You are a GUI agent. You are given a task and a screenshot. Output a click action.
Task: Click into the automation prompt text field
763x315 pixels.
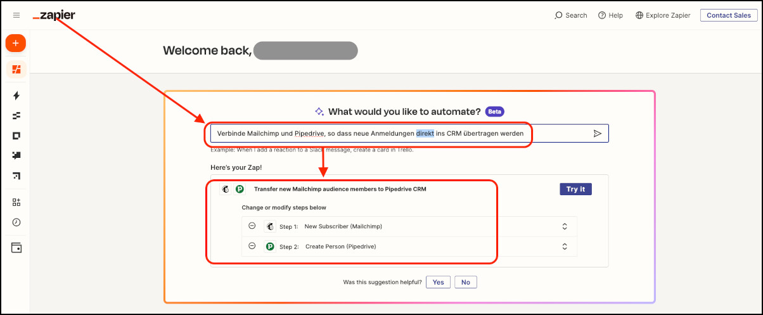click(409, 133)
